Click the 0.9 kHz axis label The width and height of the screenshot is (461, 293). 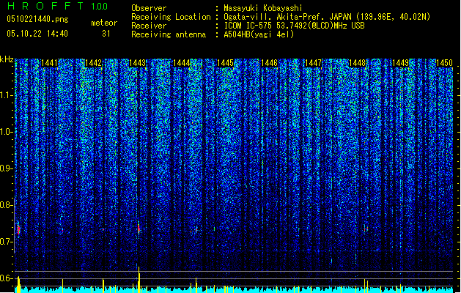click(6, 168)
